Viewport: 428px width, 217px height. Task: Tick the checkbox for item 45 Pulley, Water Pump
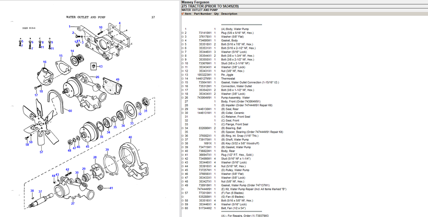183,170
